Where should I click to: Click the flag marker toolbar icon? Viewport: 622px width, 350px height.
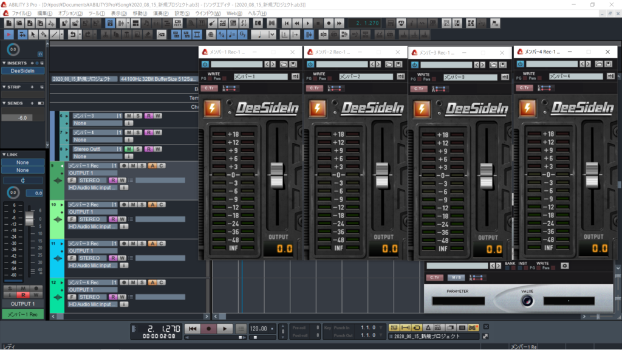pyautogui.click(x=496, y=24)
